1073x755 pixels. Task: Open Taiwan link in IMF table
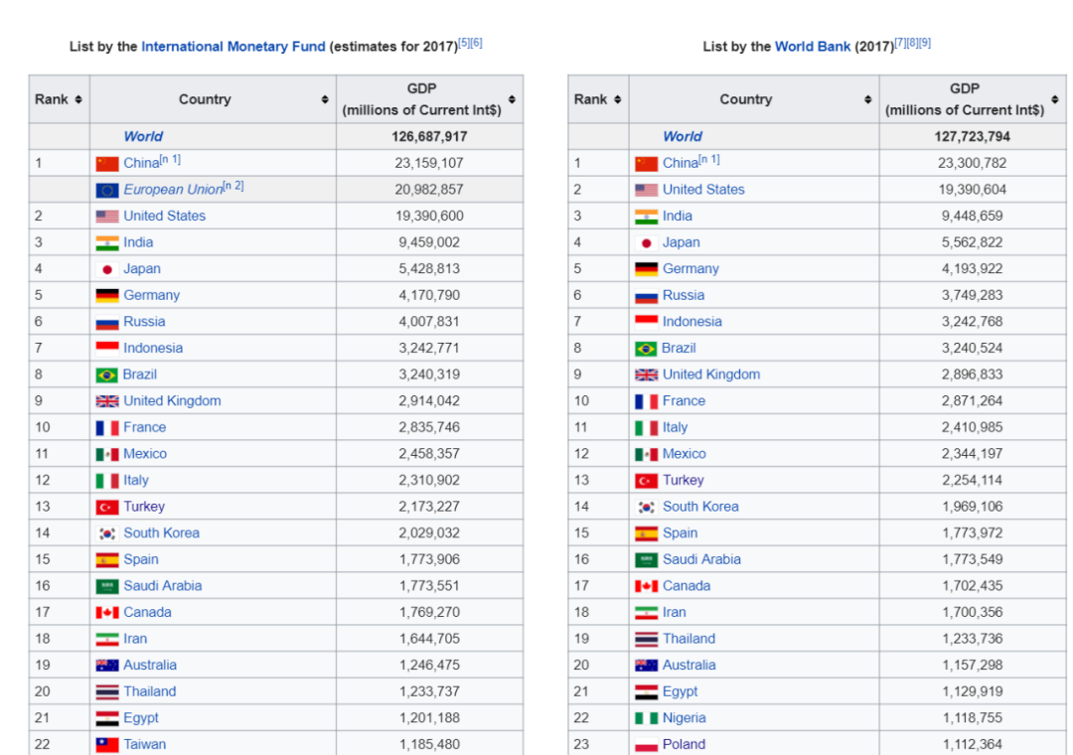click(x=144, y=745)
